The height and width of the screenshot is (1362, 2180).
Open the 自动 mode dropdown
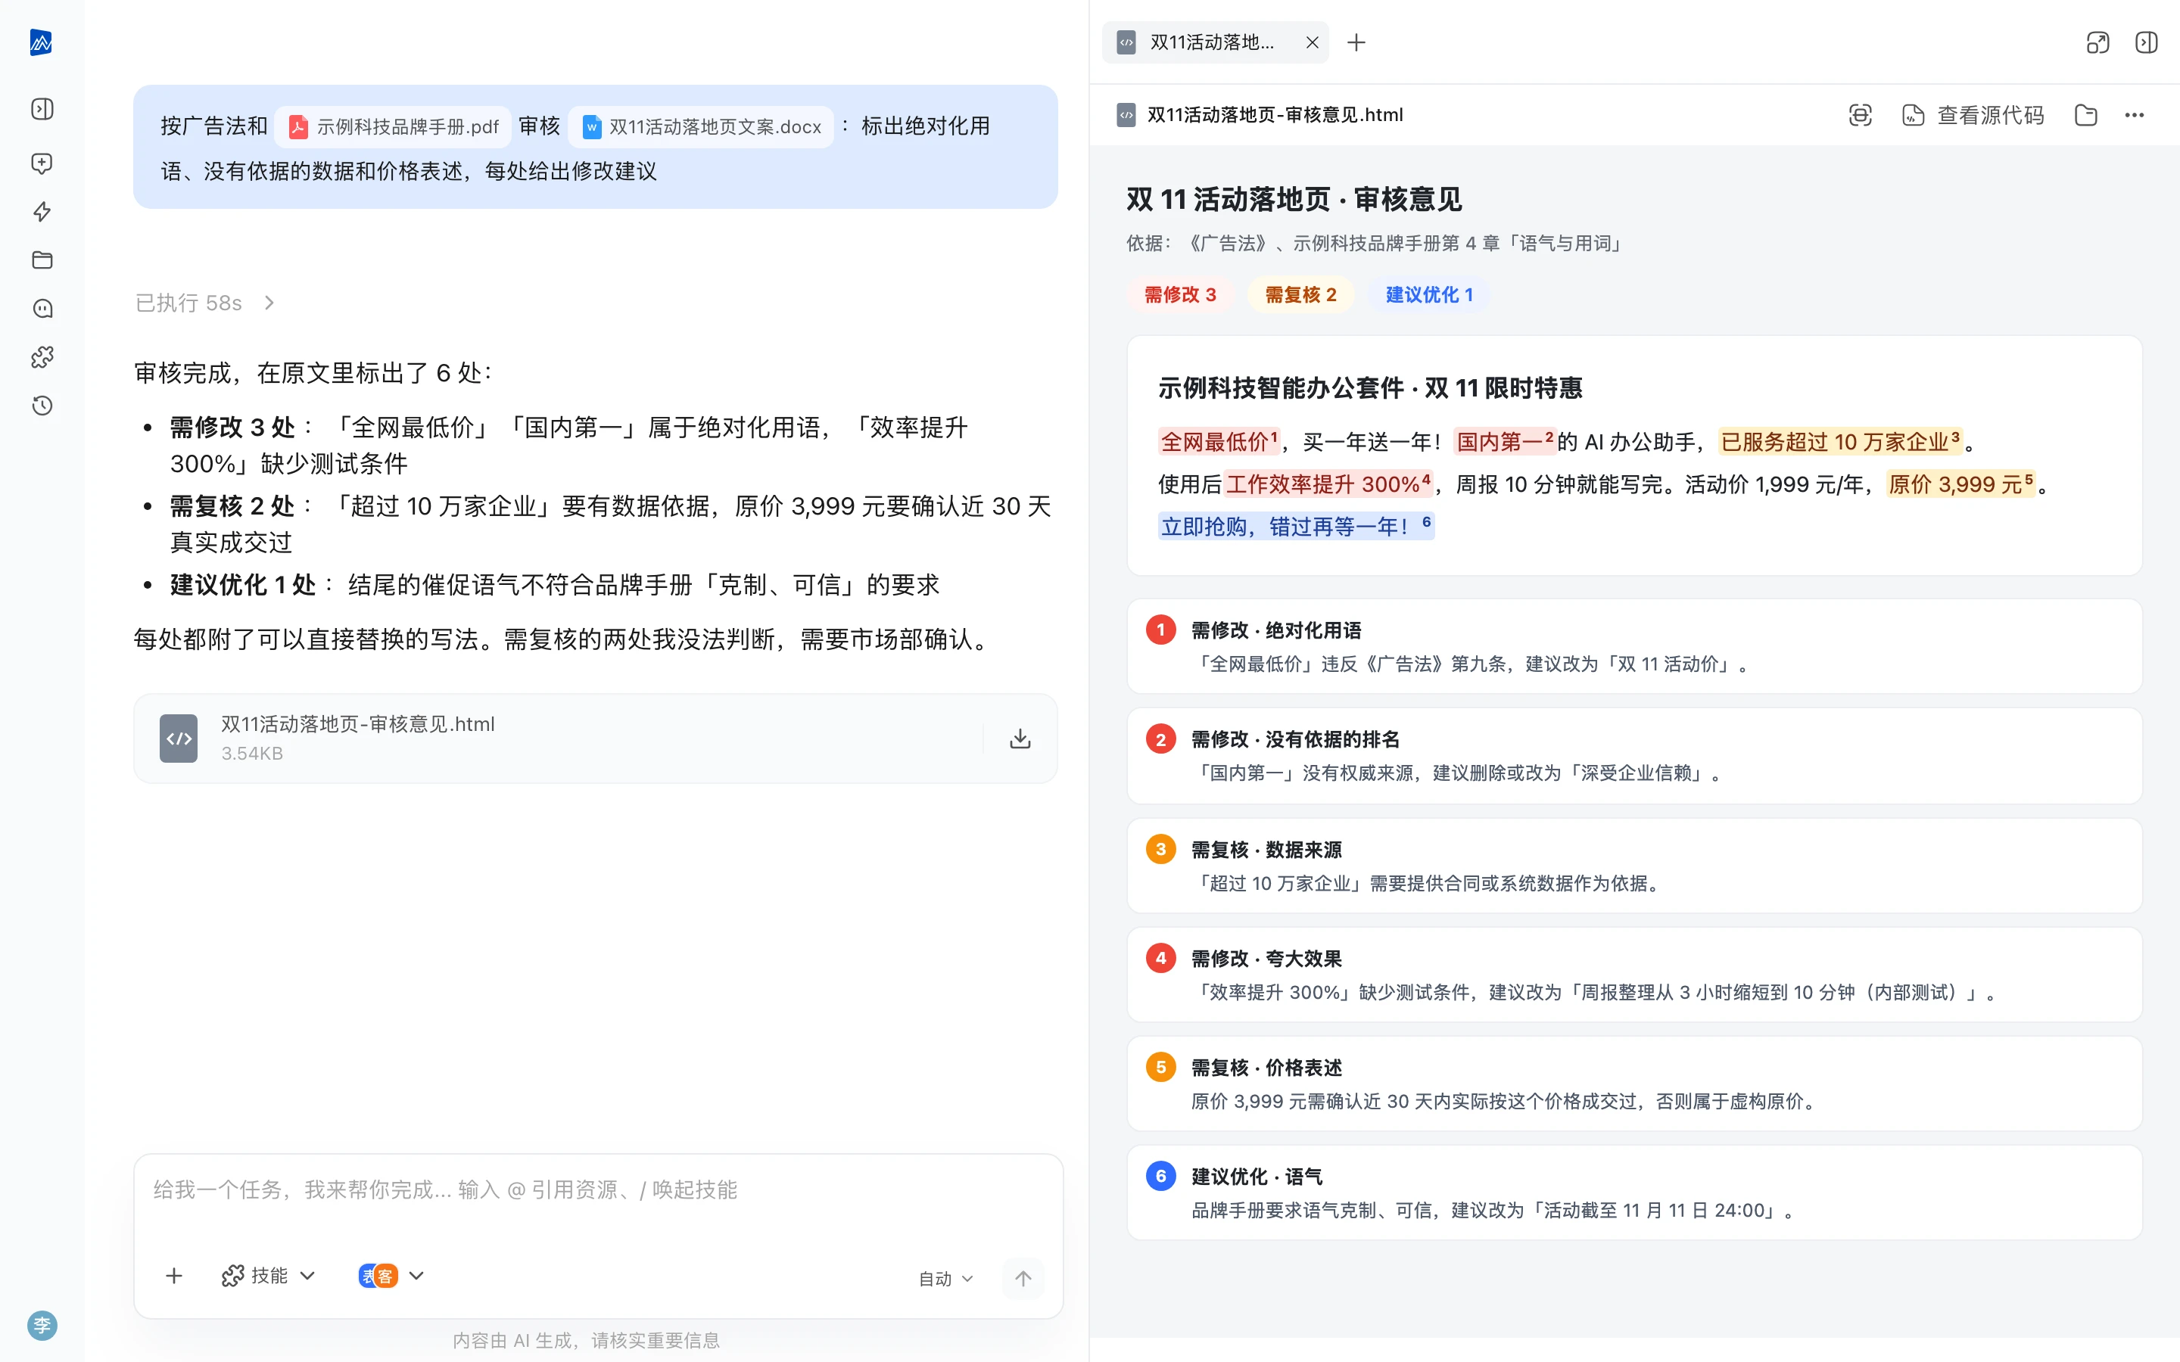point(946,1278)
